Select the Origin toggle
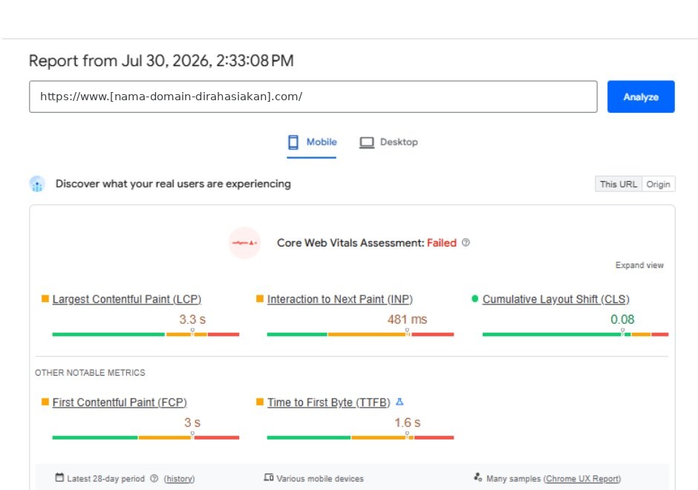This screenshot has width=698, height=490. point(658,184)
